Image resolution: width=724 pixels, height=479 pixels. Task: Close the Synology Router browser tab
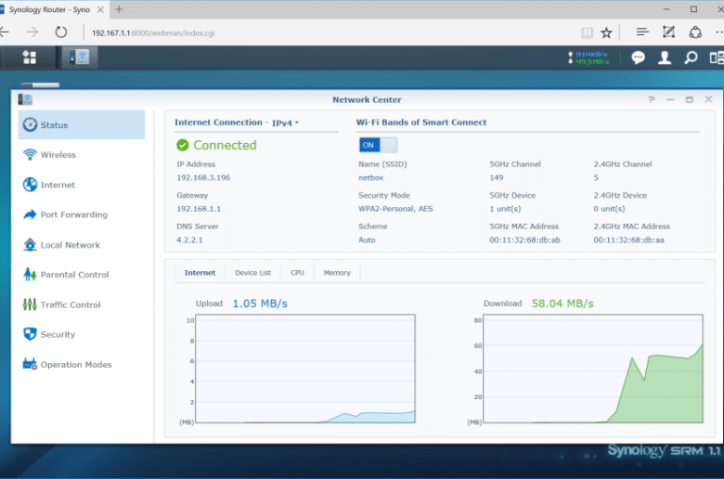coord(100,9)
